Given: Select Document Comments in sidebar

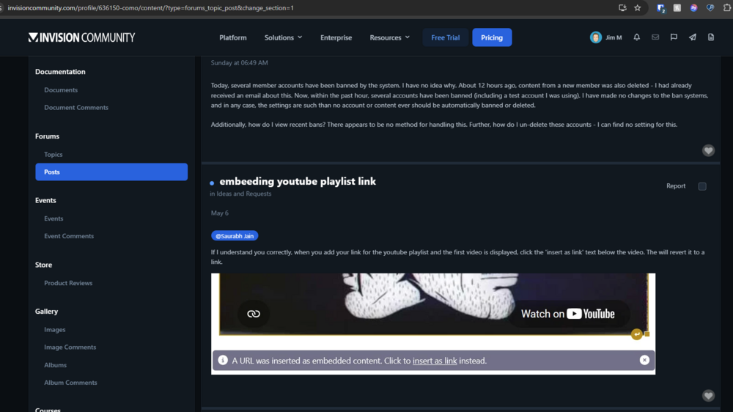Looking at the screenshot, I should point(76,108).
